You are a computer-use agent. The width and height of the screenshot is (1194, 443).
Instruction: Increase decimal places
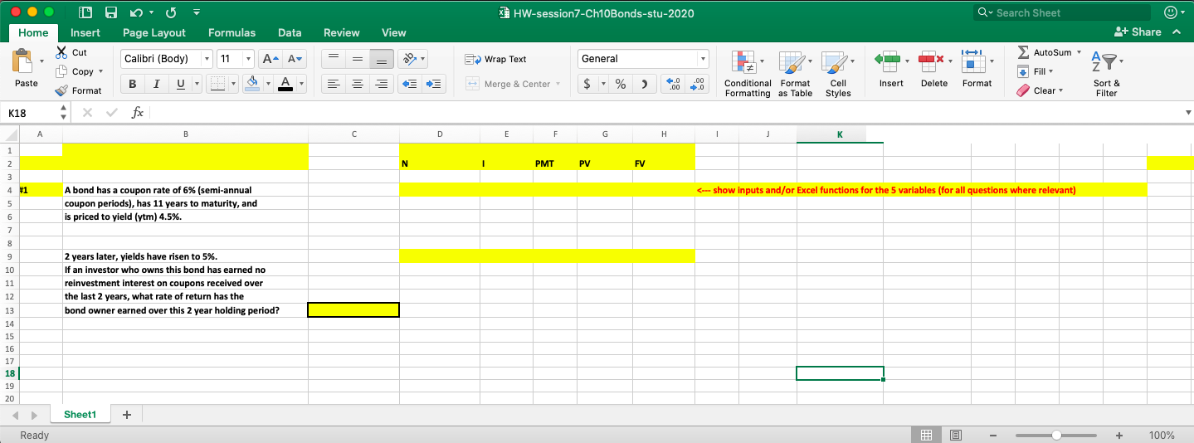click(x=675, y=84)
